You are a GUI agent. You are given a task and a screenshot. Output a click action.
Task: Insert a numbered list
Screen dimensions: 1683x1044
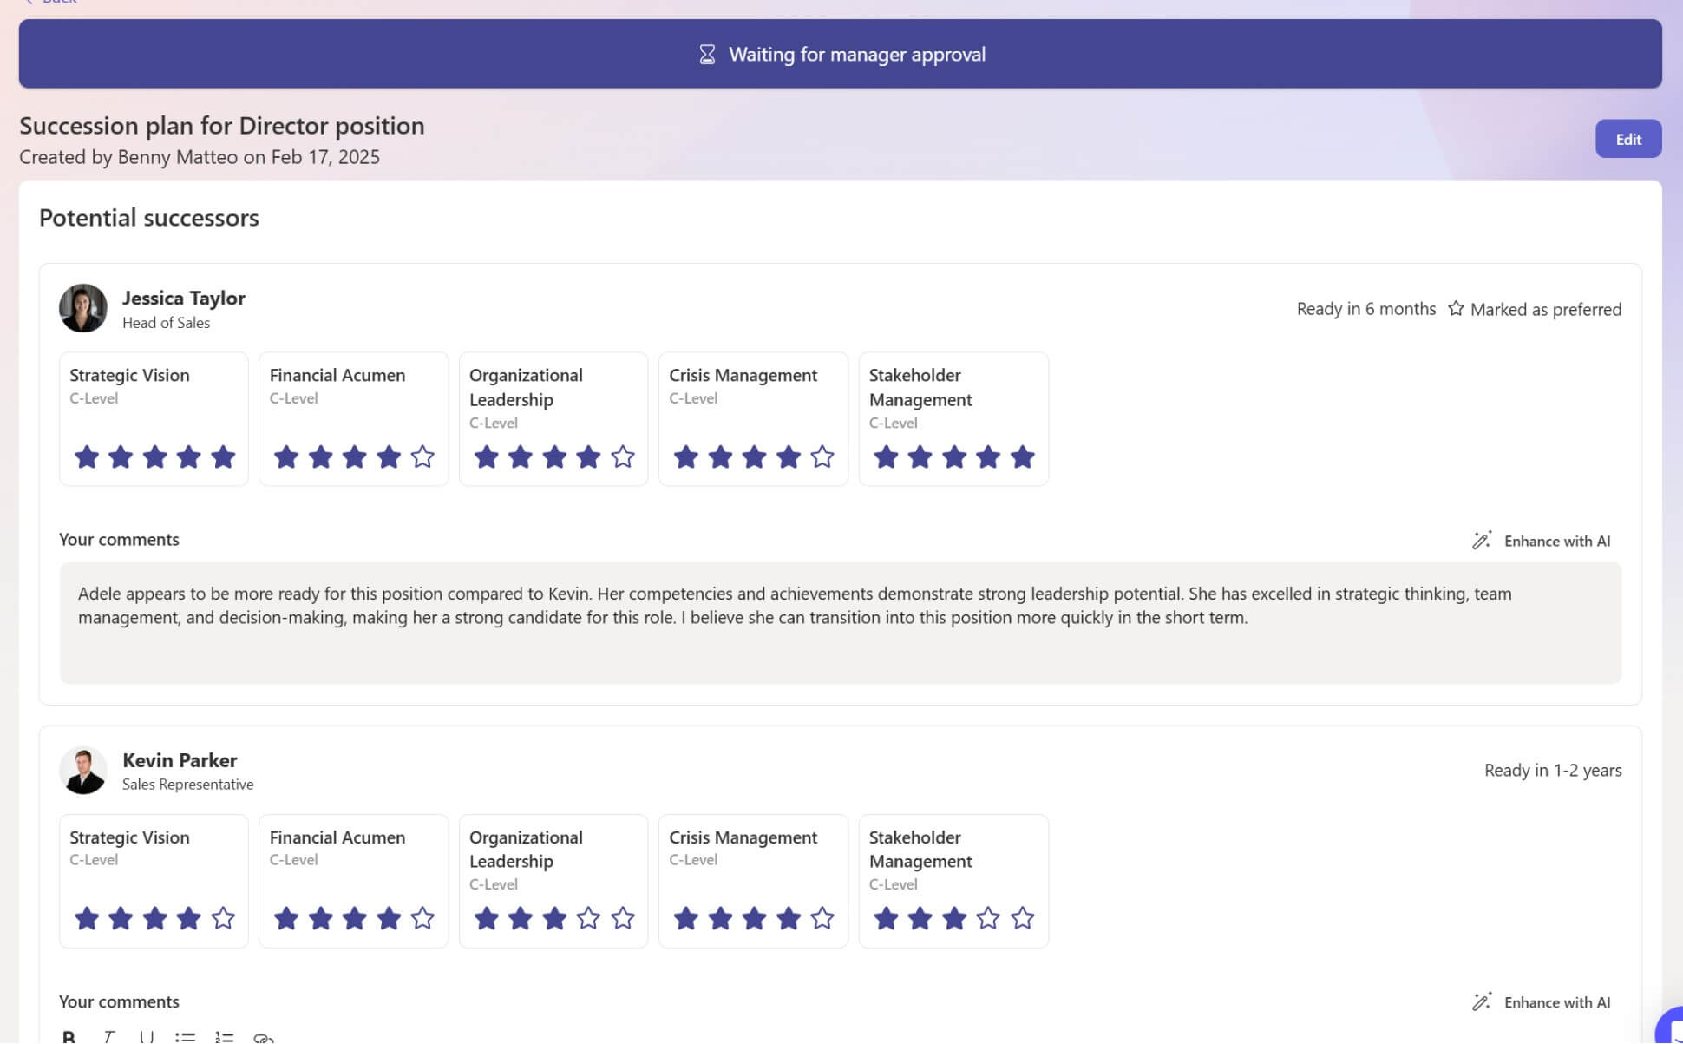[225, 1036]
